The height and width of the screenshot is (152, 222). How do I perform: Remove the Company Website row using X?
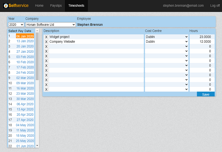pos(46,42)
